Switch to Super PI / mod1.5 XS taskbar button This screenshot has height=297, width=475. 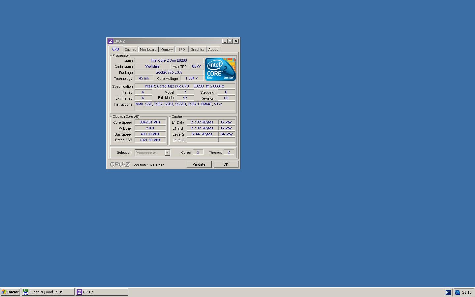tap(48, 292)
